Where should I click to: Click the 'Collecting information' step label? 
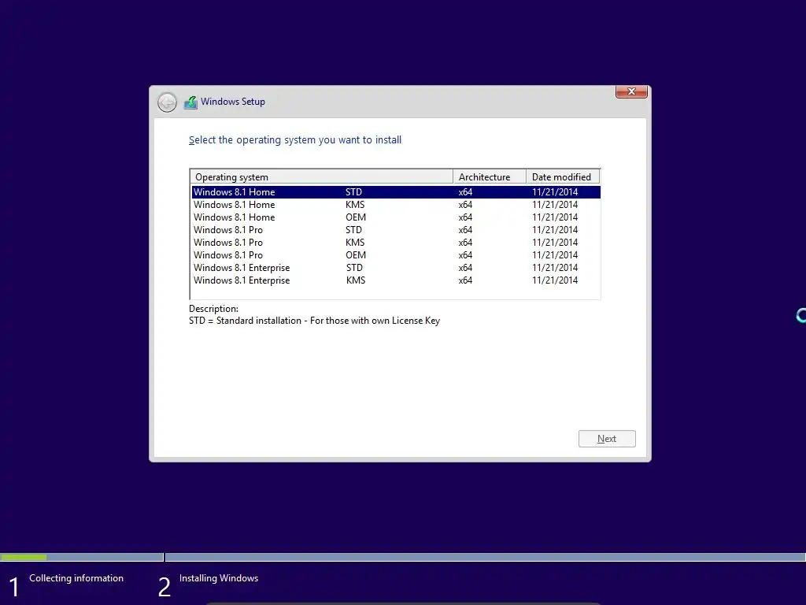76,578
